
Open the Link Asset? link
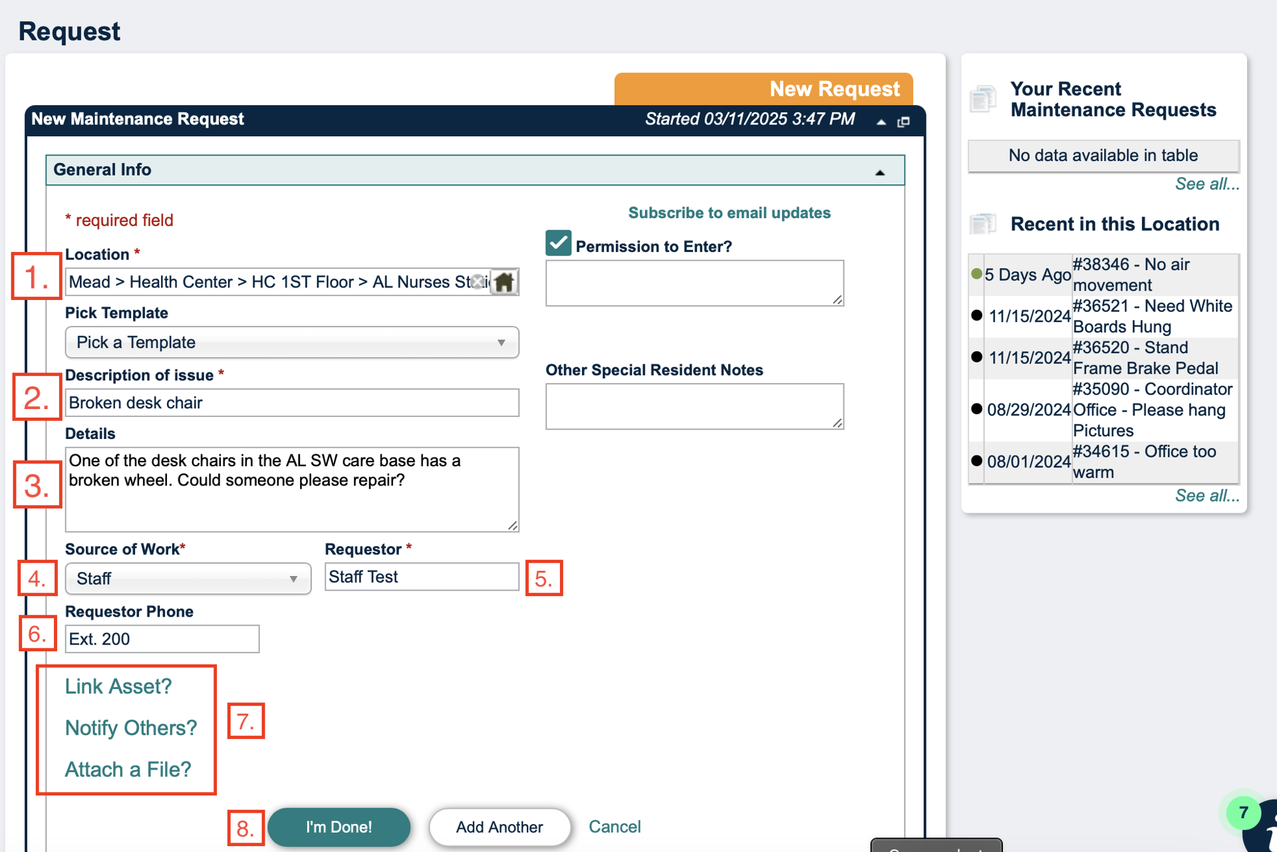coord(118,686)
